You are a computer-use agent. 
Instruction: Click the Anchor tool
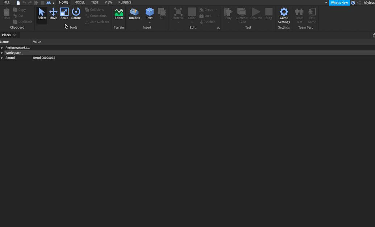click(x=207, y=22)
